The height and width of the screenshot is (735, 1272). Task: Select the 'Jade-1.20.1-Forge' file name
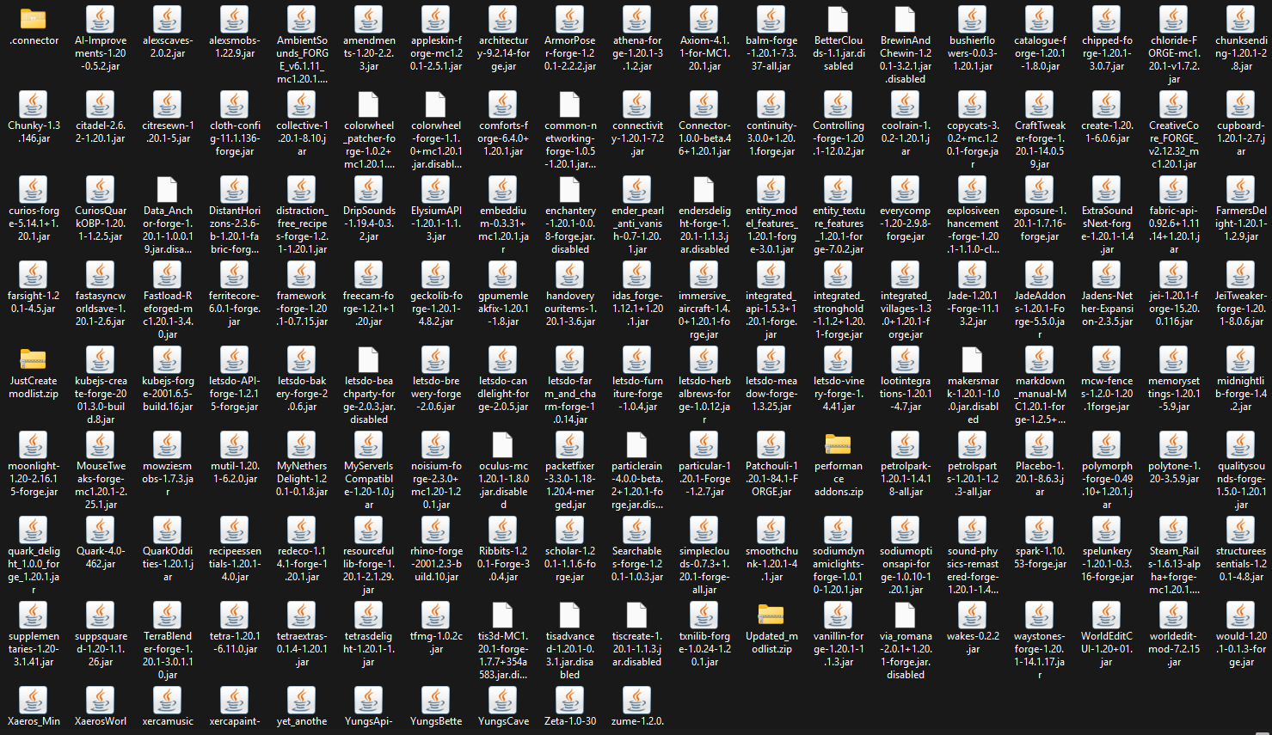pyautogui.click(x=972, y=309)
